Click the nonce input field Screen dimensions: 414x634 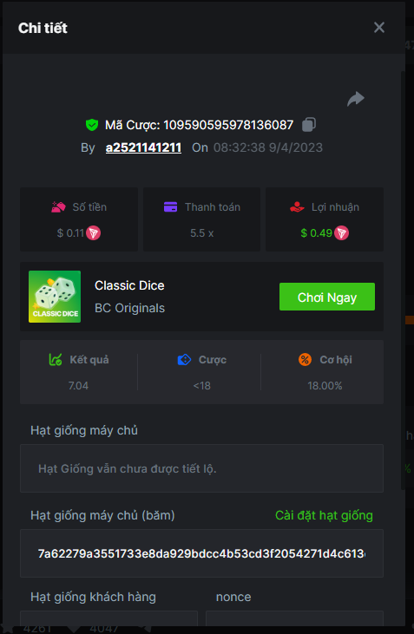(294, 618)
